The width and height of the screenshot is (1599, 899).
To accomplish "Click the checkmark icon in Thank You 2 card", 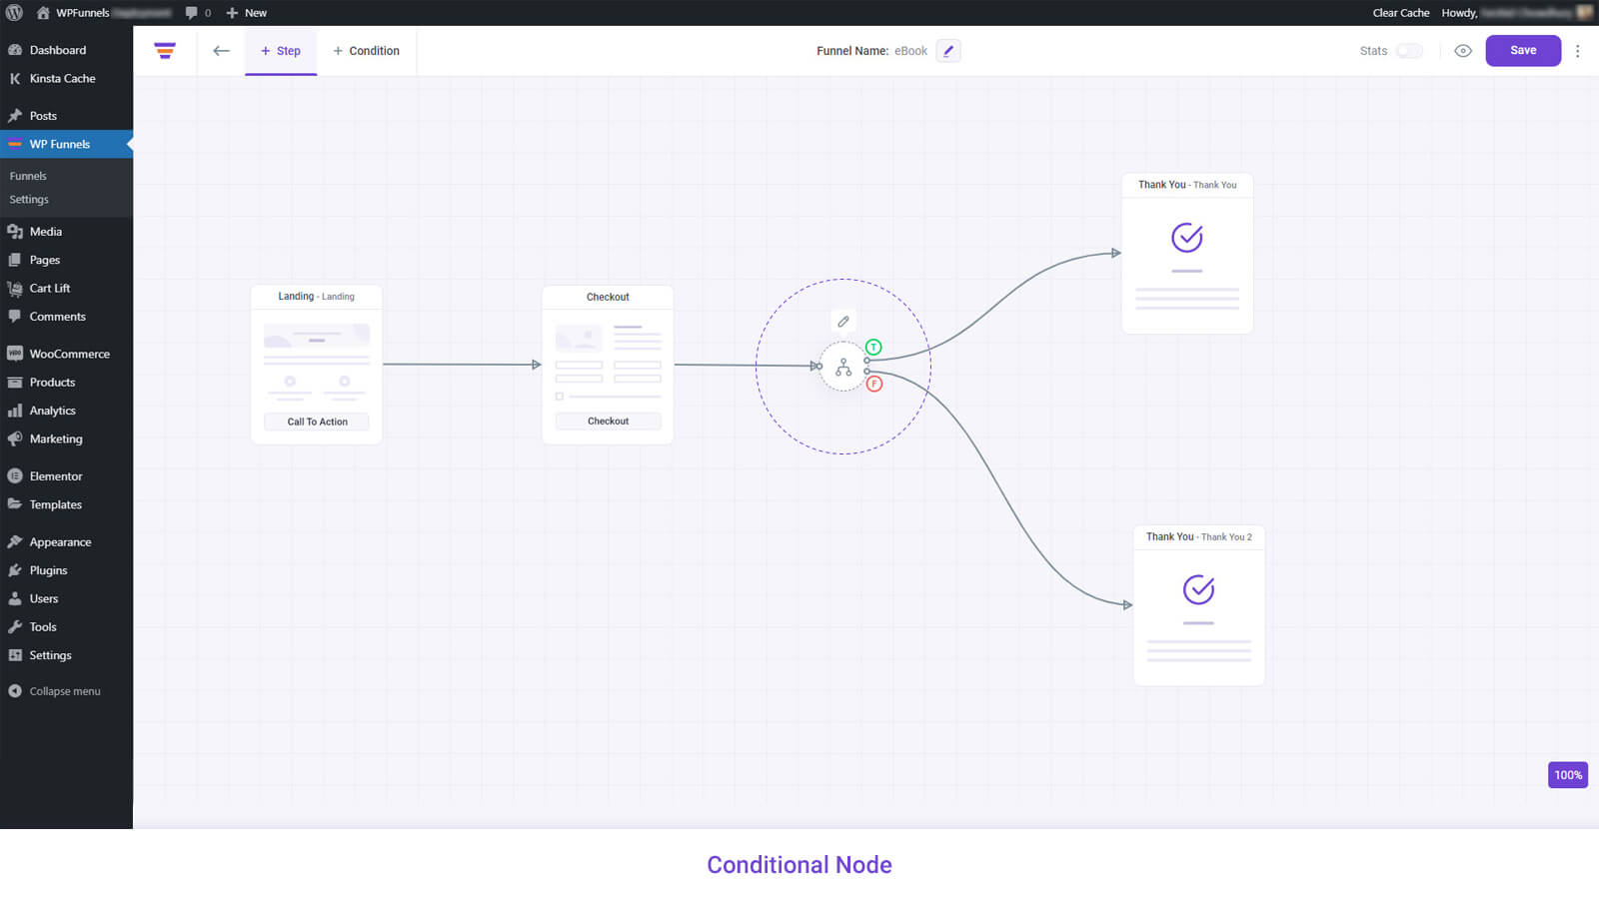I will point(1198,590).
